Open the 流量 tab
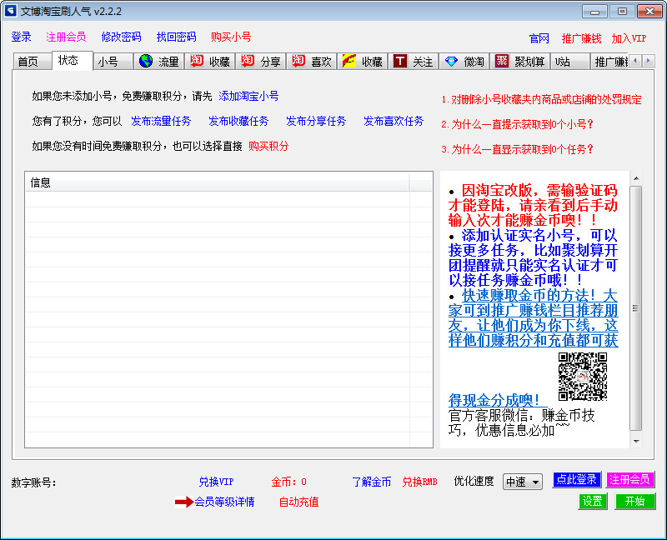The height and width of the screenshot is (540, 667). click(159, 62)
